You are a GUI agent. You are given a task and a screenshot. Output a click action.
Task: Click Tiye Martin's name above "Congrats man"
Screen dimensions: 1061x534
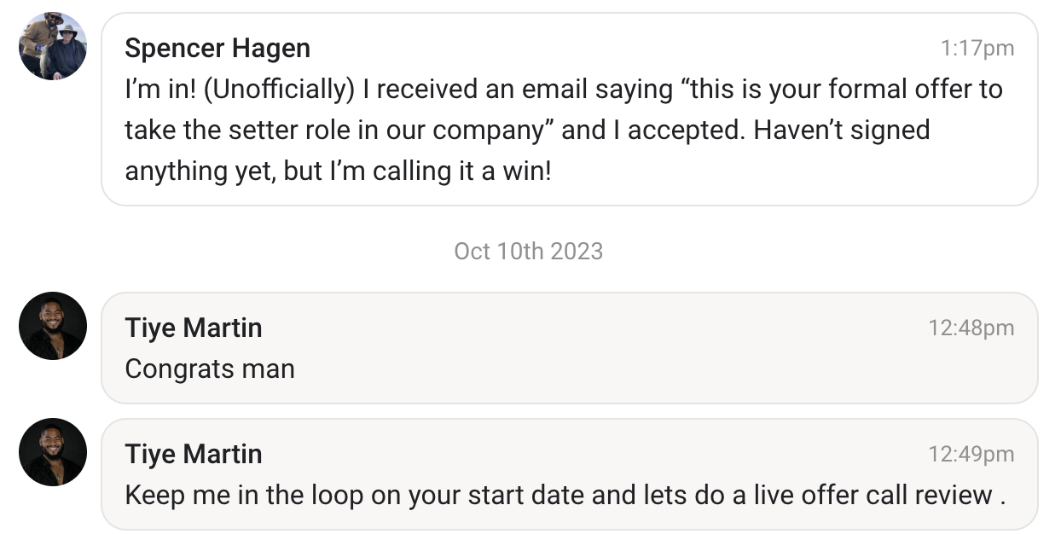coord(194,328)
